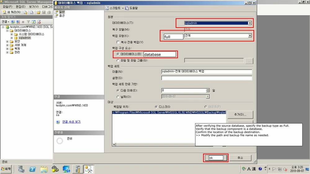Click the 설명(S) description field
The image size is (310, 174).
(207, 78)
